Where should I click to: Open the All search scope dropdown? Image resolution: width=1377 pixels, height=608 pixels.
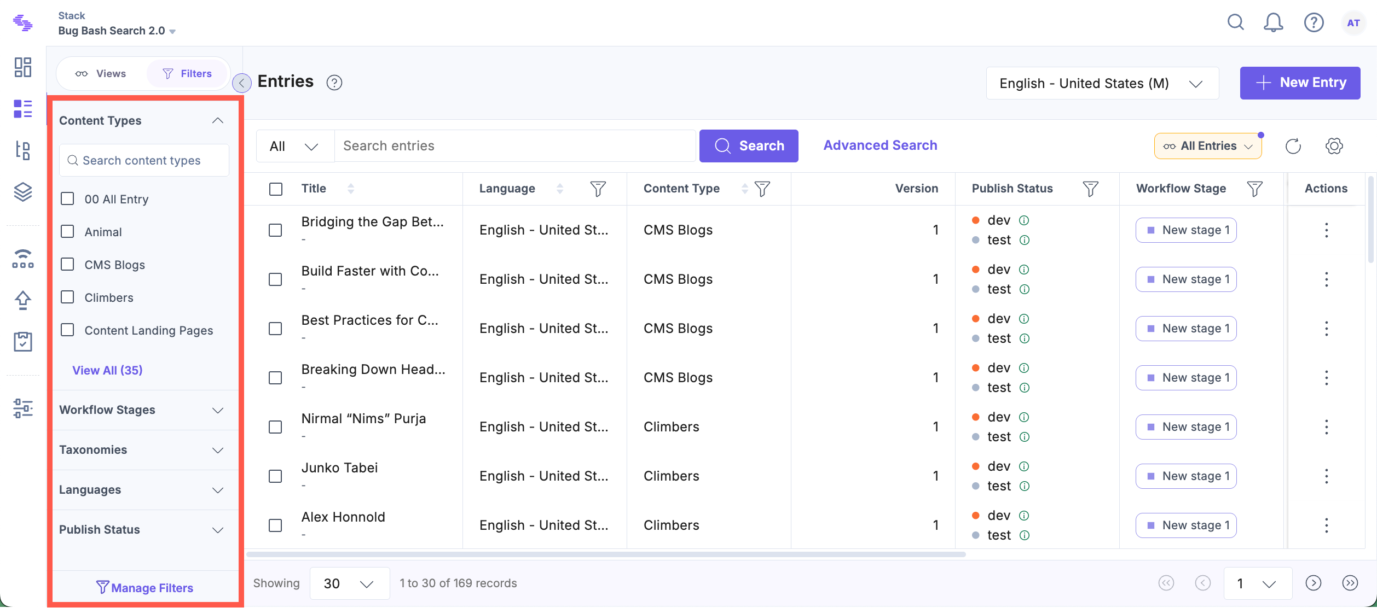click(x=296, y=146)
